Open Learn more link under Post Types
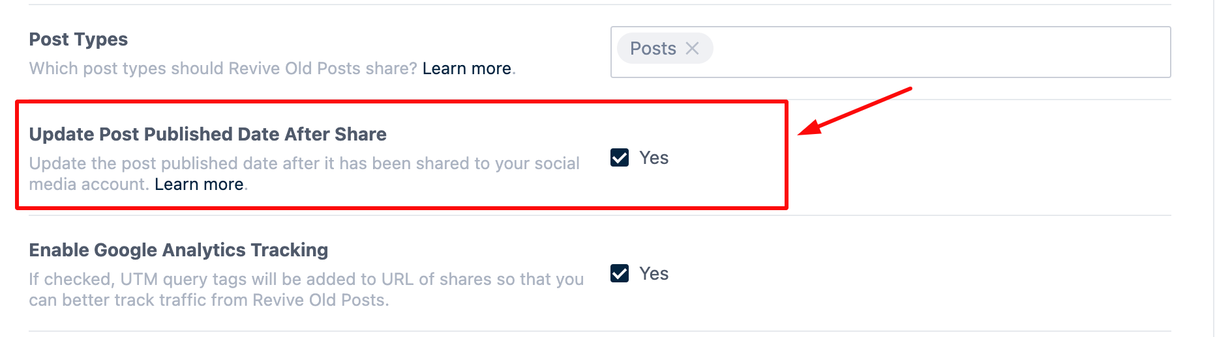 pyautogui.click(x=466, y=68)
